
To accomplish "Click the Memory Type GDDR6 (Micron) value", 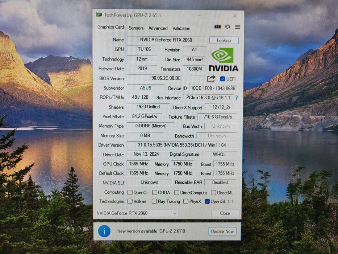I will click(151, 126).
